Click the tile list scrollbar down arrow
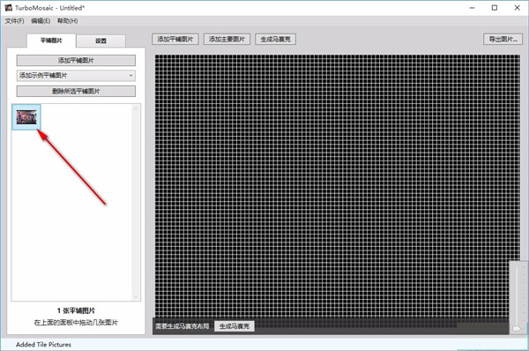Screen dimensions: 529x351 tap(136, 296)
